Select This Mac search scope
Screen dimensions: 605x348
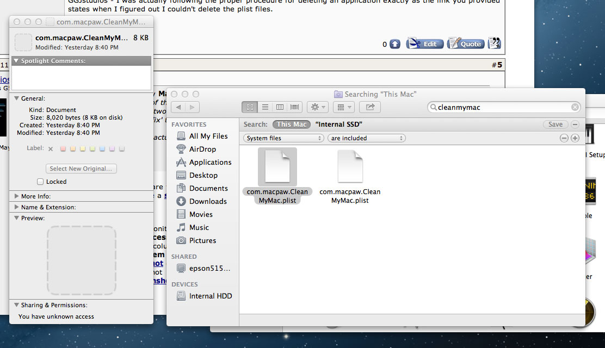click(x=291, y=124)
